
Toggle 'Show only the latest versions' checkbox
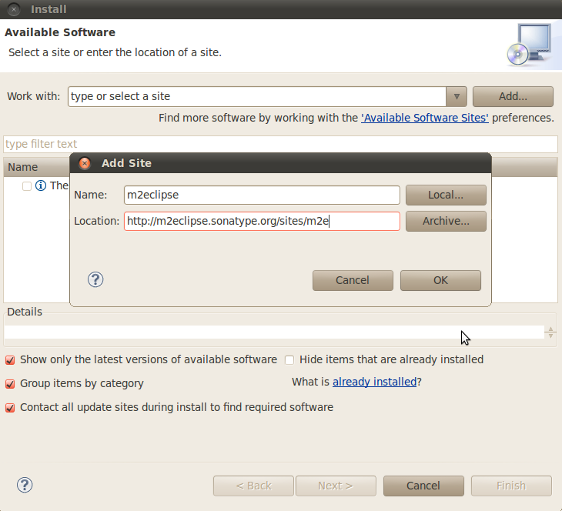coord(10,360)
